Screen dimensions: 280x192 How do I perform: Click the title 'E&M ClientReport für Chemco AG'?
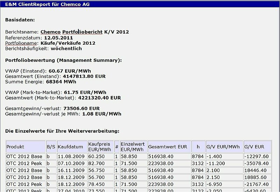point(47,4)
